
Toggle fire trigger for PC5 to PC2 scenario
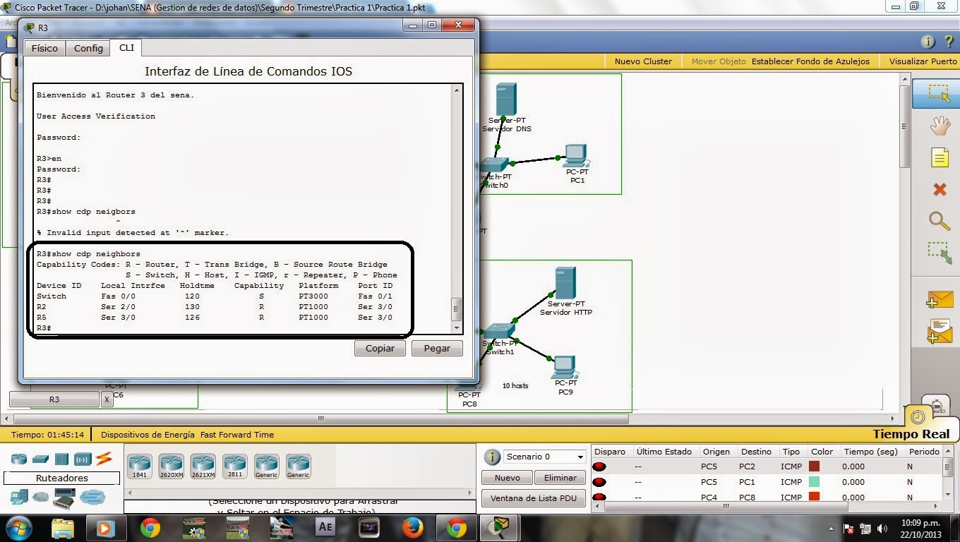click(601, 465)
